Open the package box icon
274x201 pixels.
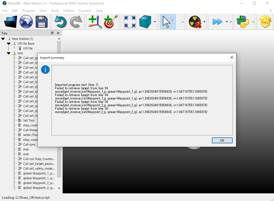click(x=265, y=22)
